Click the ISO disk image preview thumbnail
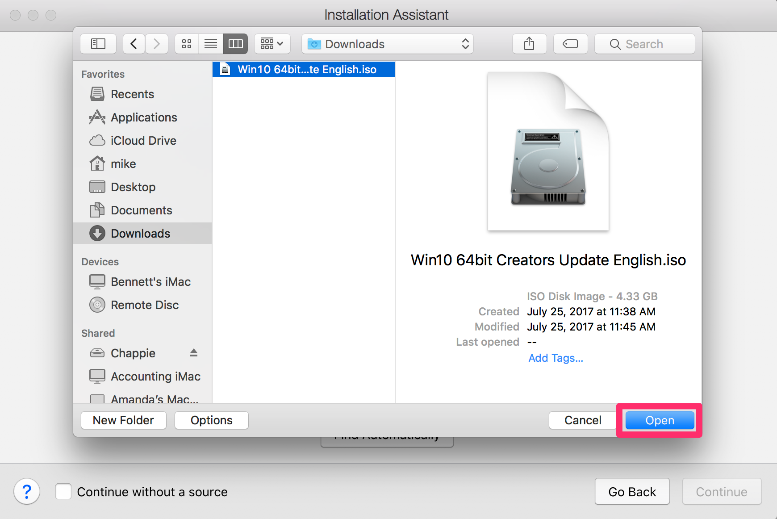 click(x=548, y=151)
